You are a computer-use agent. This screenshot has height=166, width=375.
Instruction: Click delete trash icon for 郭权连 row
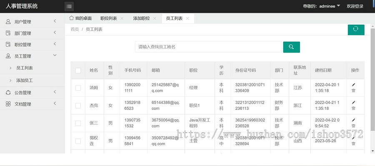pos(353,144)
